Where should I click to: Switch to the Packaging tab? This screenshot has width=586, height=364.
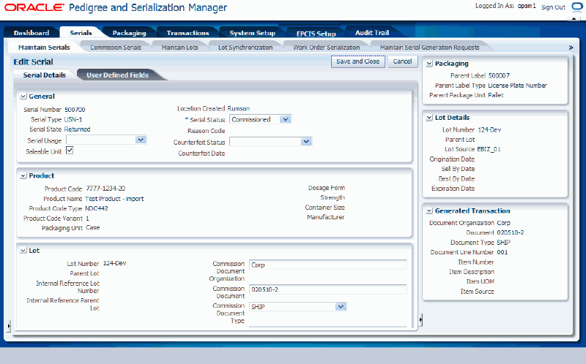pos(129,33)
